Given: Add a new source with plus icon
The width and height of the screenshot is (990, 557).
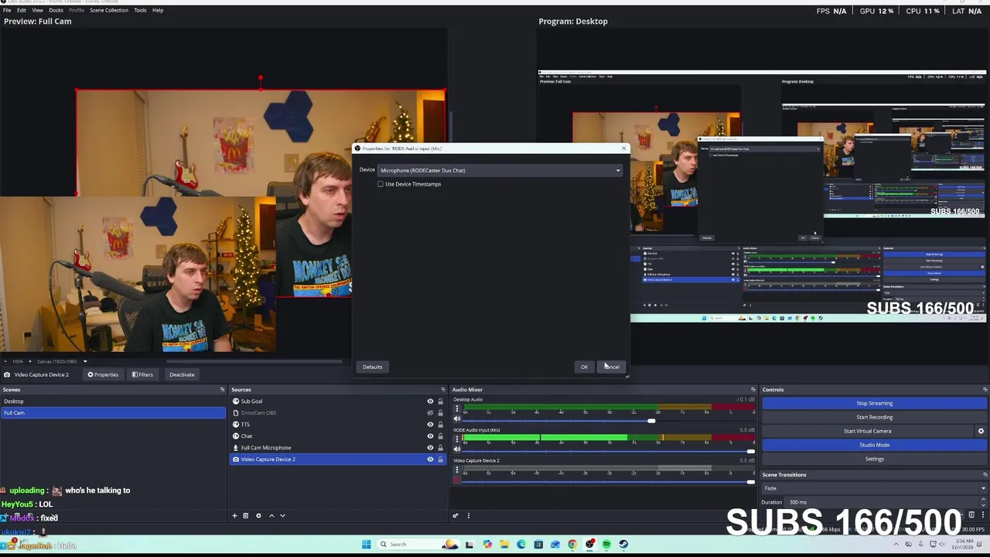Looking at the screenshot, I should point(234,516).
